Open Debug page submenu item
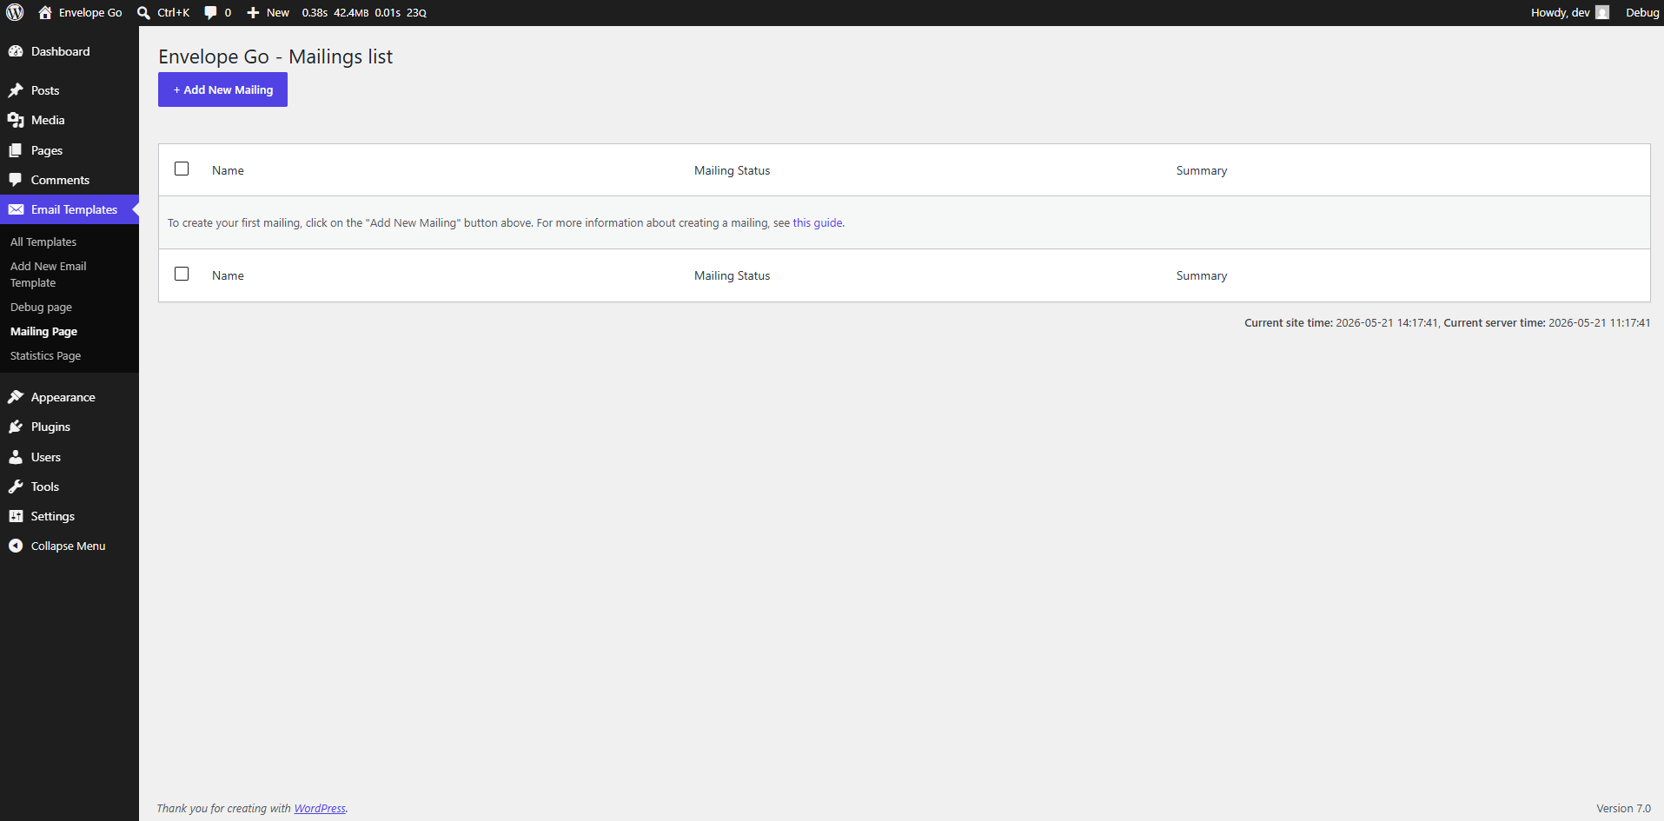This screenshot has width=1664, height=821. click(41, 307)
